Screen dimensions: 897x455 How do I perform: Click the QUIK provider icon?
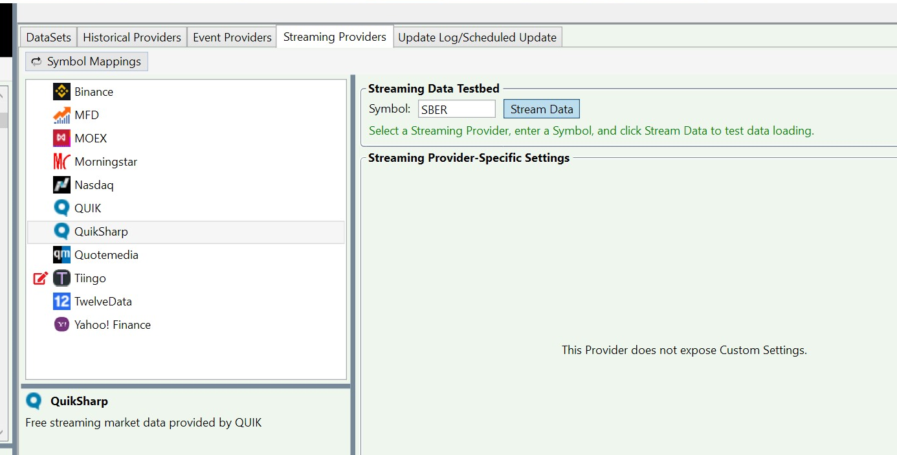(61, 208)
